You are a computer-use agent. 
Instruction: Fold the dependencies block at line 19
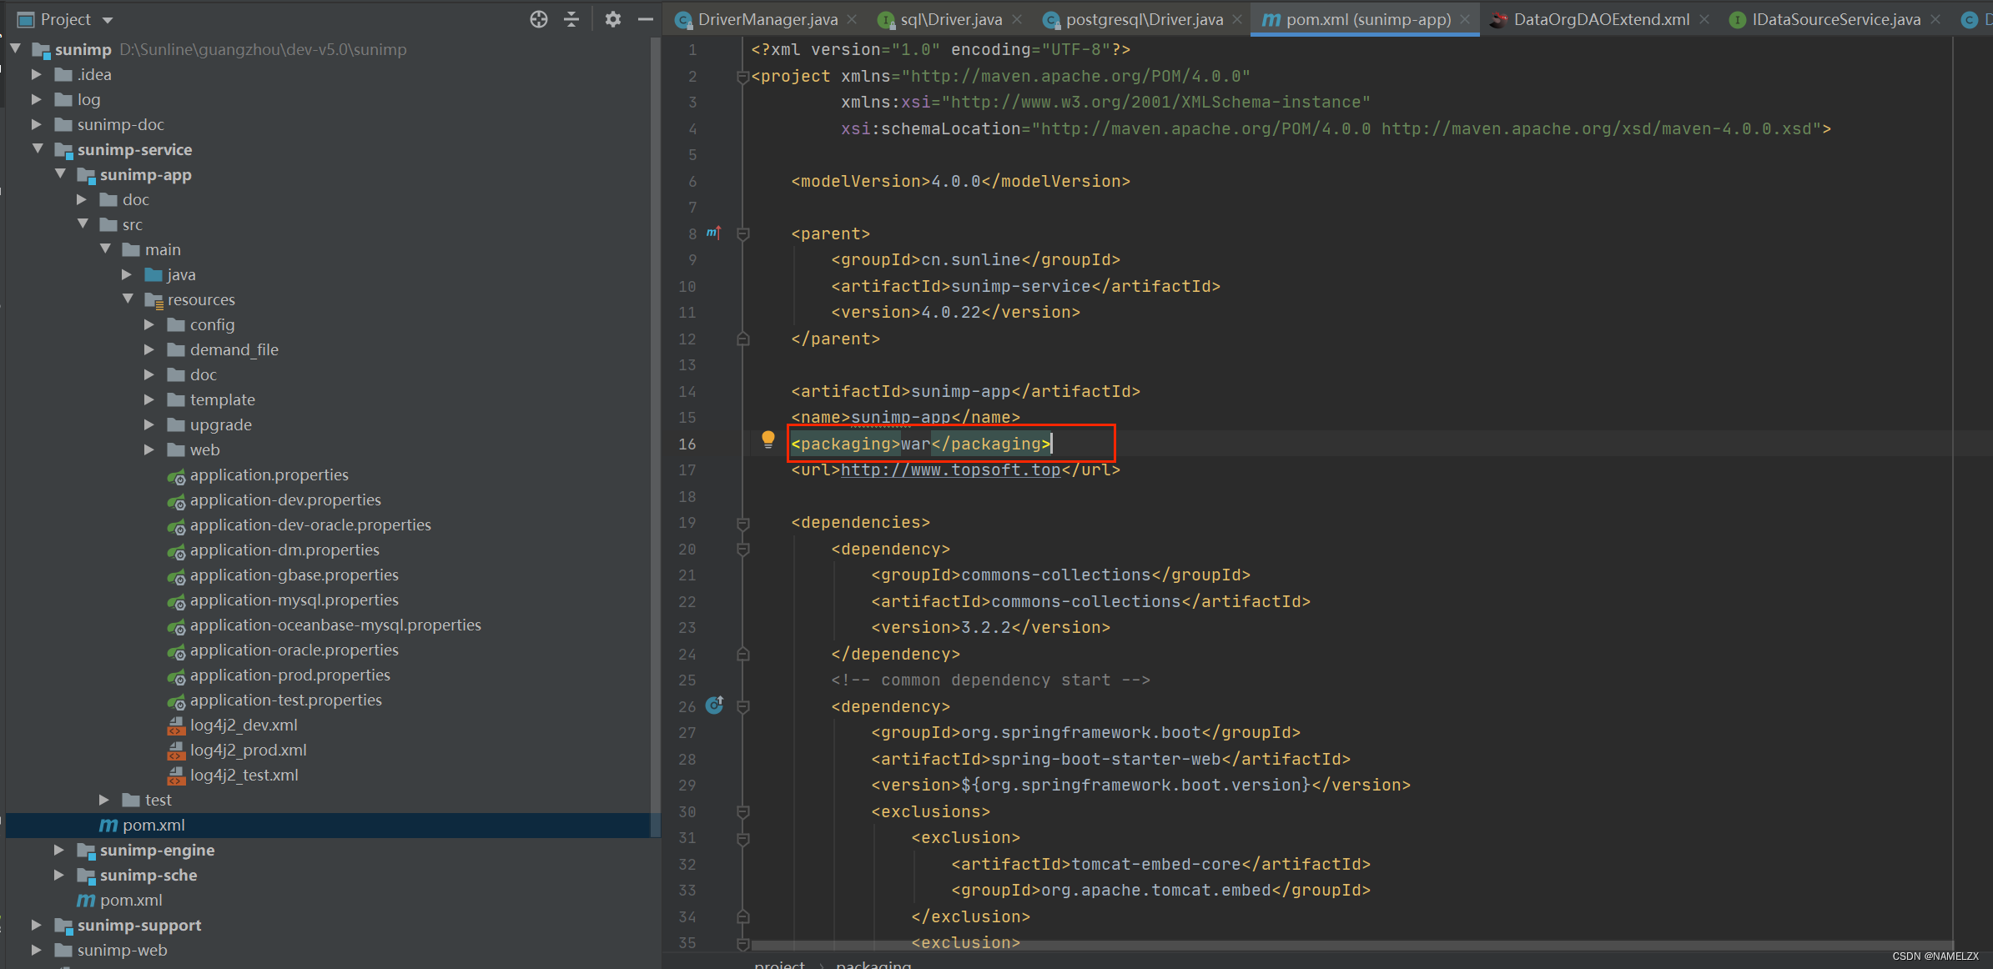[742, 523]
